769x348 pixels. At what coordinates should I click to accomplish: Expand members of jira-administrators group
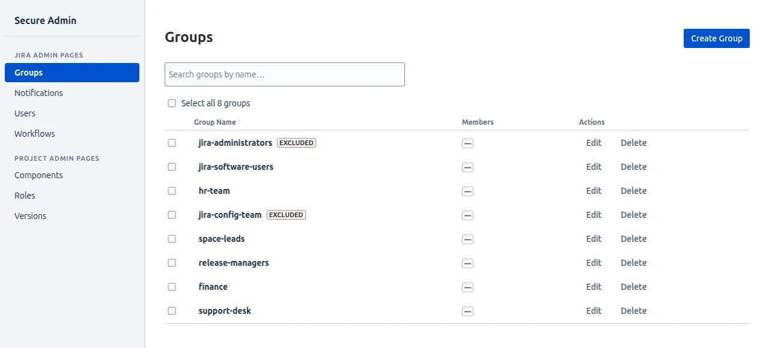tap(467, 143)
